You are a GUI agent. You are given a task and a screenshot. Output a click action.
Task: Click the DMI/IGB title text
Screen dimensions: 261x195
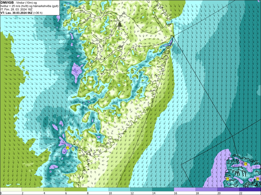pos(7,3)
